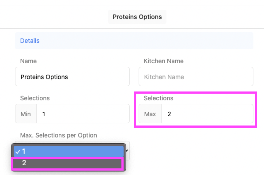Screen dimensions: 264x175
Task: Click the Selections label above Min
Action: [35, 98]
